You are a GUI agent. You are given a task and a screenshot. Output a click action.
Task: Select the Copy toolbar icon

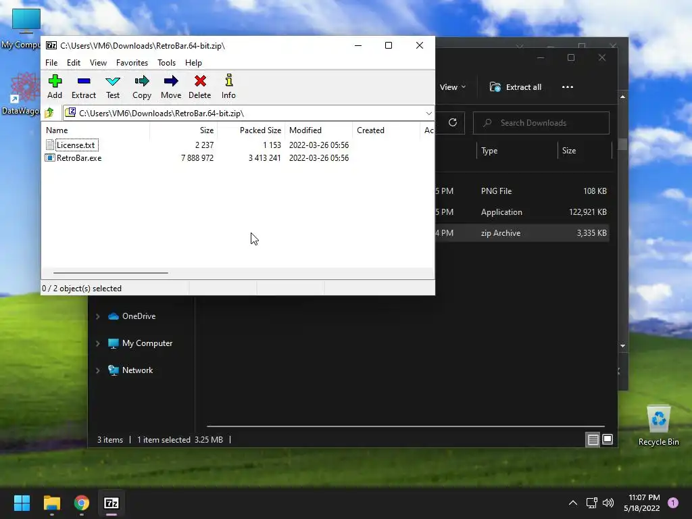[x=142, y=86]
